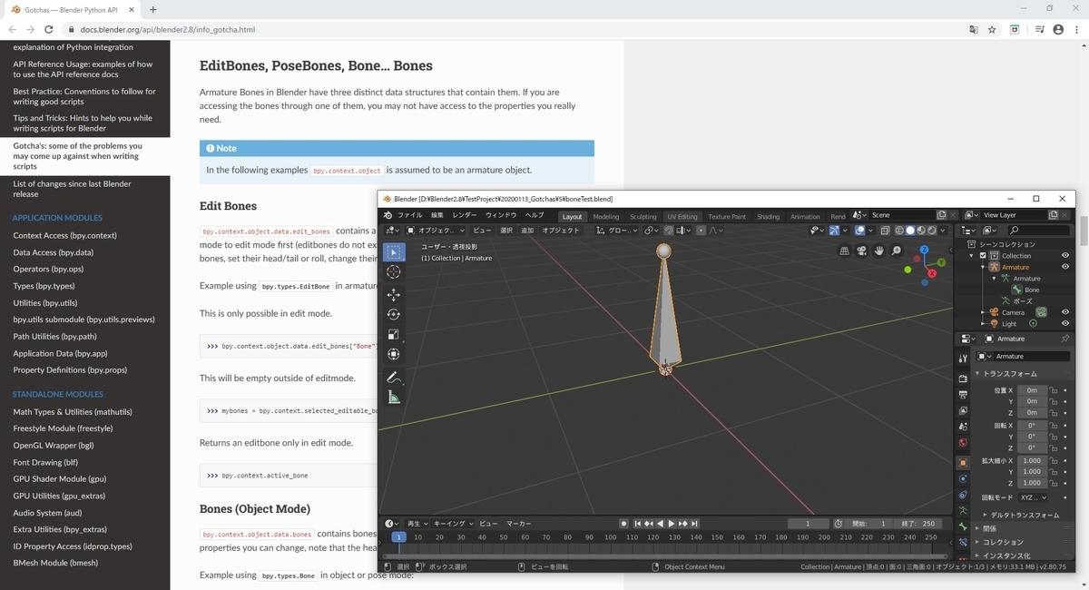Toggle lock on Scale X (拡大縮小 X)
This screenshot has height=590, width=1089.
[x=1055, y=461]
